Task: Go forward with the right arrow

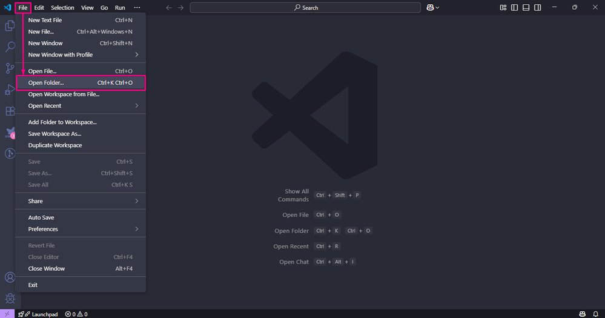Action: tap(180, 8)
